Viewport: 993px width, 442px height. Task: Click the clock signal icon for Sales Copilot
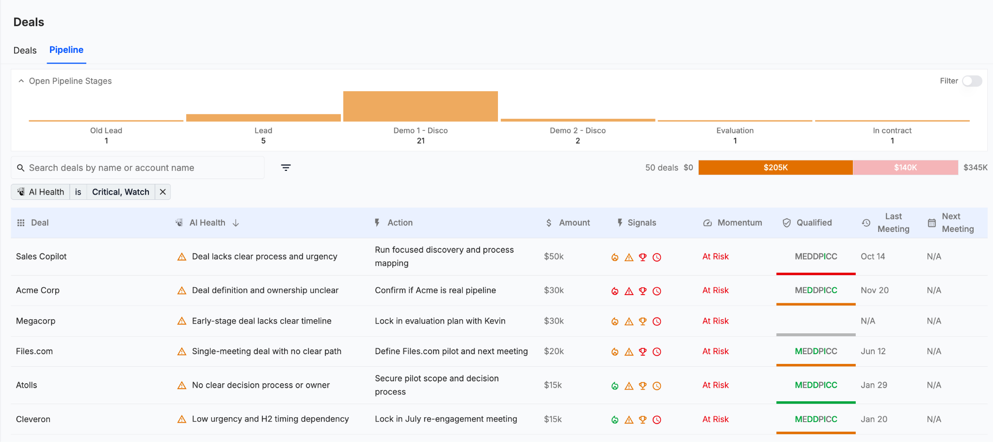[x=657, y=257]
